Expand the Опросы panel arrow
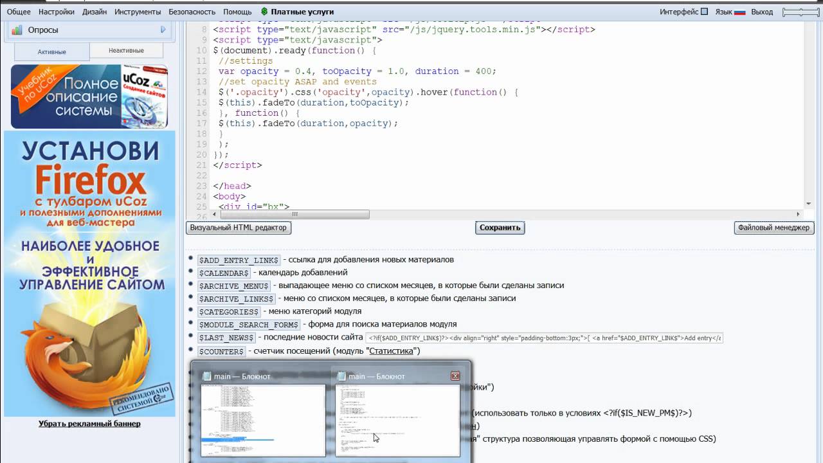The height and width of the screenshot is (463, 823). 163,30
